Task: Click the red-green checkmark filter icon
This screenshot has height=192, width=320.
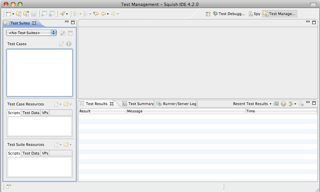Action: point(283,104)
